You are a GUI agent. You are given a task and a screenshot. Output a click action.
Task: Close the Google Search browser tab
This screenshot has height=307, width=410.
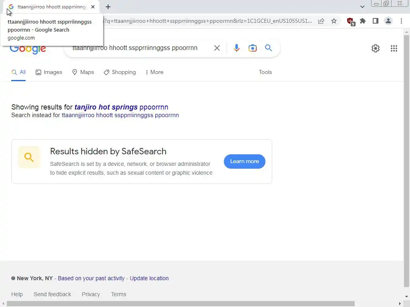[x=93, y=7]
